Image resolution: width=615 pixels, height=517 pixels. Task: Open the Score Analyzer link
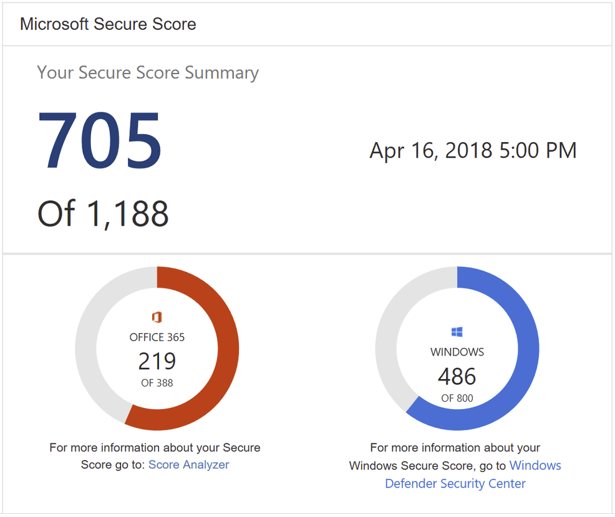(188, 465)
